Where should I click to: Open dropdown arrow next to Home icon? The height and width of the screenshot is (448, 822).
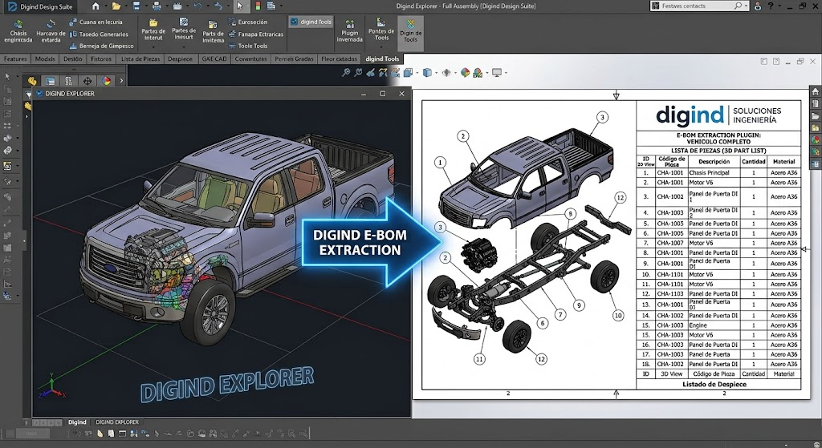pyautogui.click(x=104, y=6)
